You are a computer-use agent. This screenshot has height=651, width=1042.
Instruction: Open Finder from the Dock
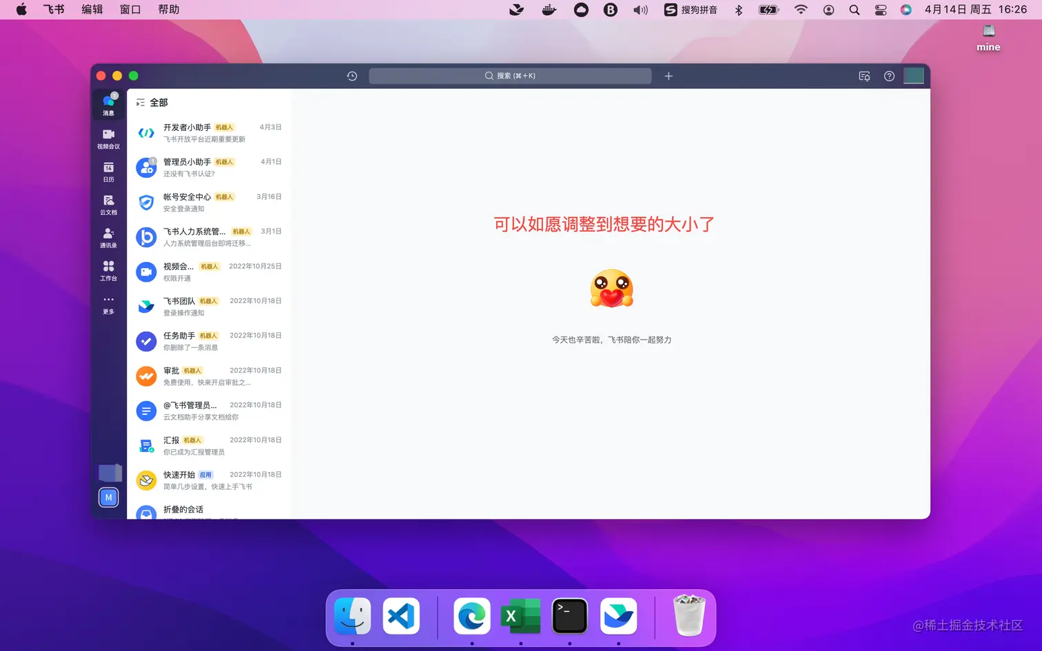pos(352,616)
